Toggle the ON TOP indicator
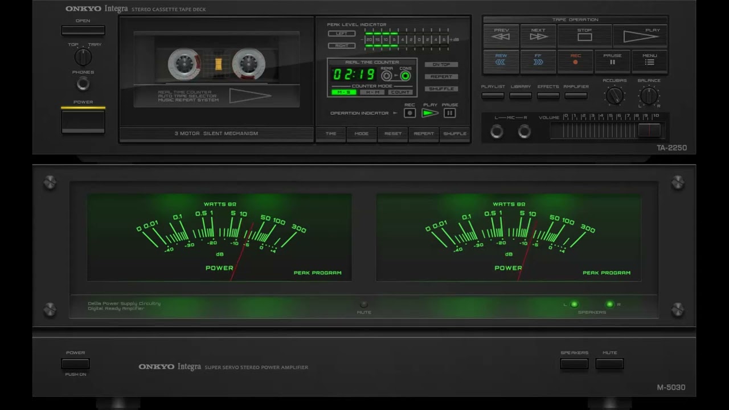The height and width of the screenshot is (410, 729). [441, 64]
